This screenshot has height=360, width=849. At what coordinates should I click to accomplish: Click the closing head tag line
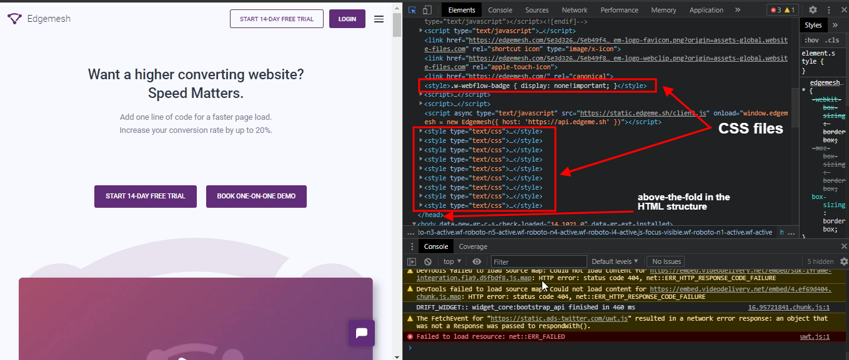click(x=430, y=215)
